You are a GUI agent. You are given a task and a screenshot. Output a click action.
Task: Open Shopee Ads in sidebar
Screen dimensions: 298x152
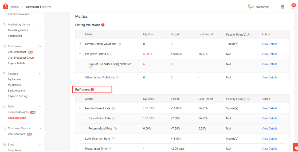pyautogui.click(x=15, y=36)
